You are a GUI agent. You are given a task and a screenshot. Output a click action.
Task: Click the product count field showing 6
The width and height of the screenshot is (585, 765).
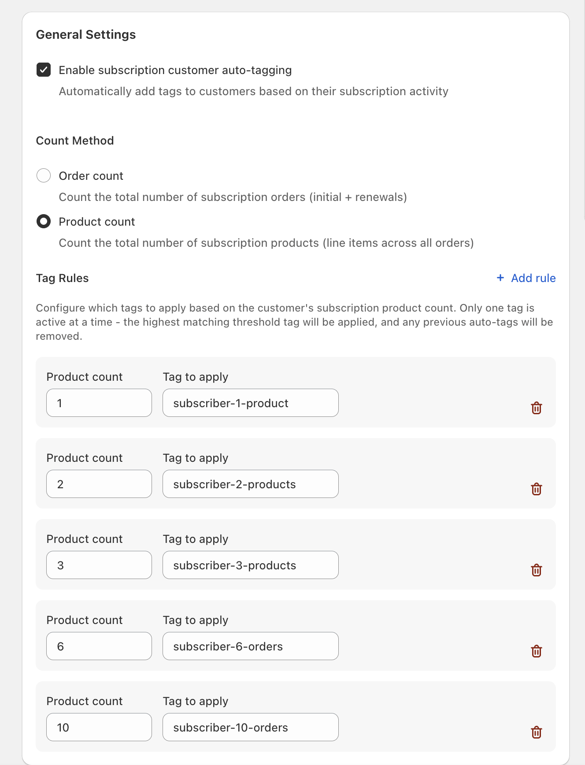pos(99,646)
